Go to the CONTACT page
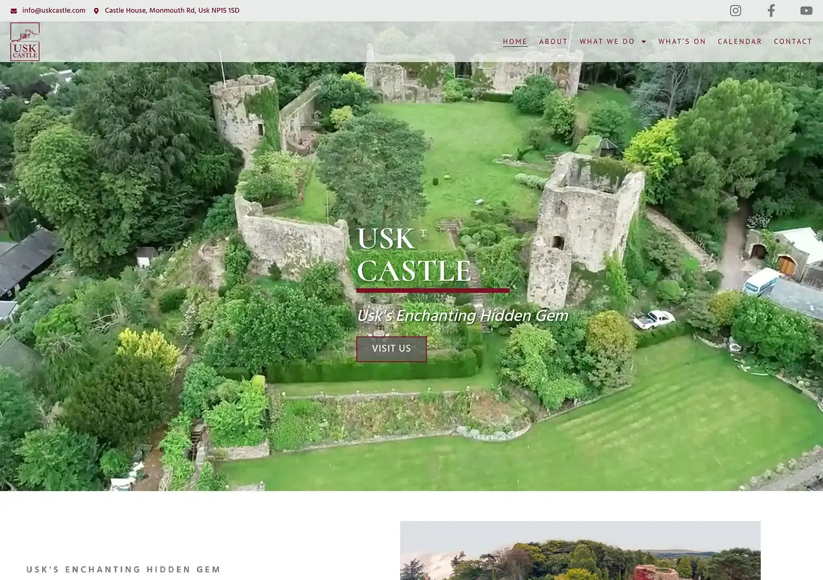This screenshot has height=580, width=823. click(x=792, y=41)
